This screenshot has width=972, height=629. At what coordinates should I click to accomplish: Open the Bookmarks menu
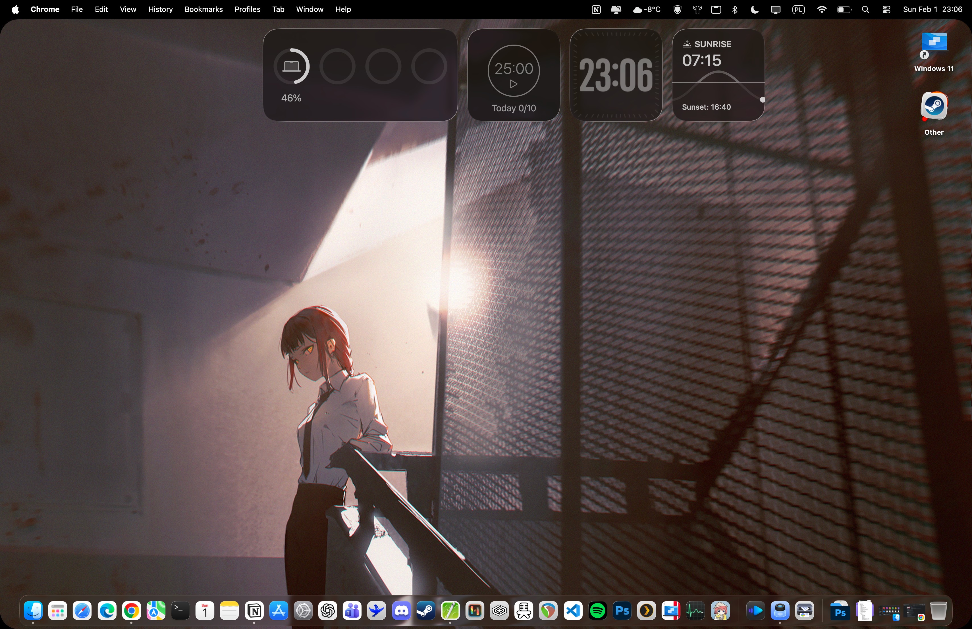click(203, 9)
